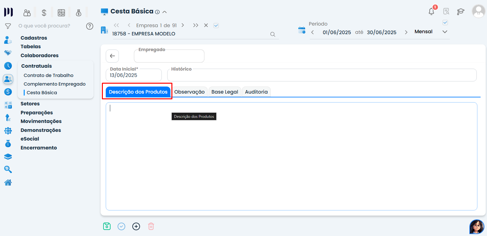This screenshot has height=236, width=487.
Task: Open Contrato de Trabalho menu link
Action: [x=48, y=75]
